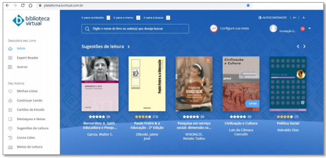Select the Acervo books icon

(x=10, y=67)
